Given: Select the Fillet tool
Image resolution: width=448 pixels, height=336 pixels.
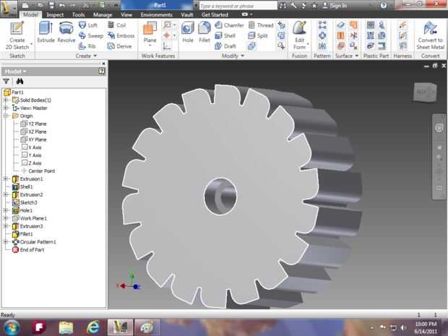Looking at the screenshot, I should 204,32.
